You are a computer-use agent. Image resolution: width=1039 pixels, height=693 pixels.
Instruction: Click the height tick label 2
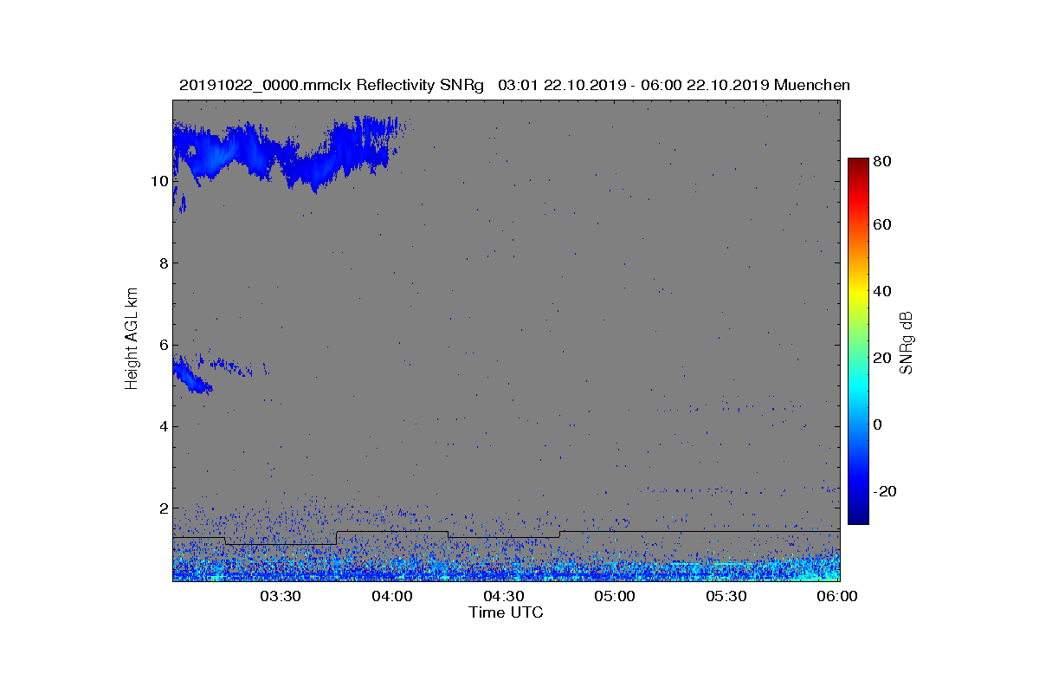pyautogui.click(x=163, y=508)
